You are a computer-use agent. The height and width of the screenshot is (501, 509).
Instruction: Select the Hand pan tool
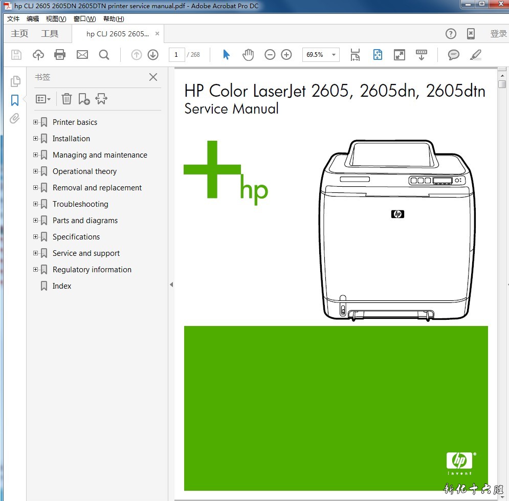pyautogui.click(x=248, y=55)
